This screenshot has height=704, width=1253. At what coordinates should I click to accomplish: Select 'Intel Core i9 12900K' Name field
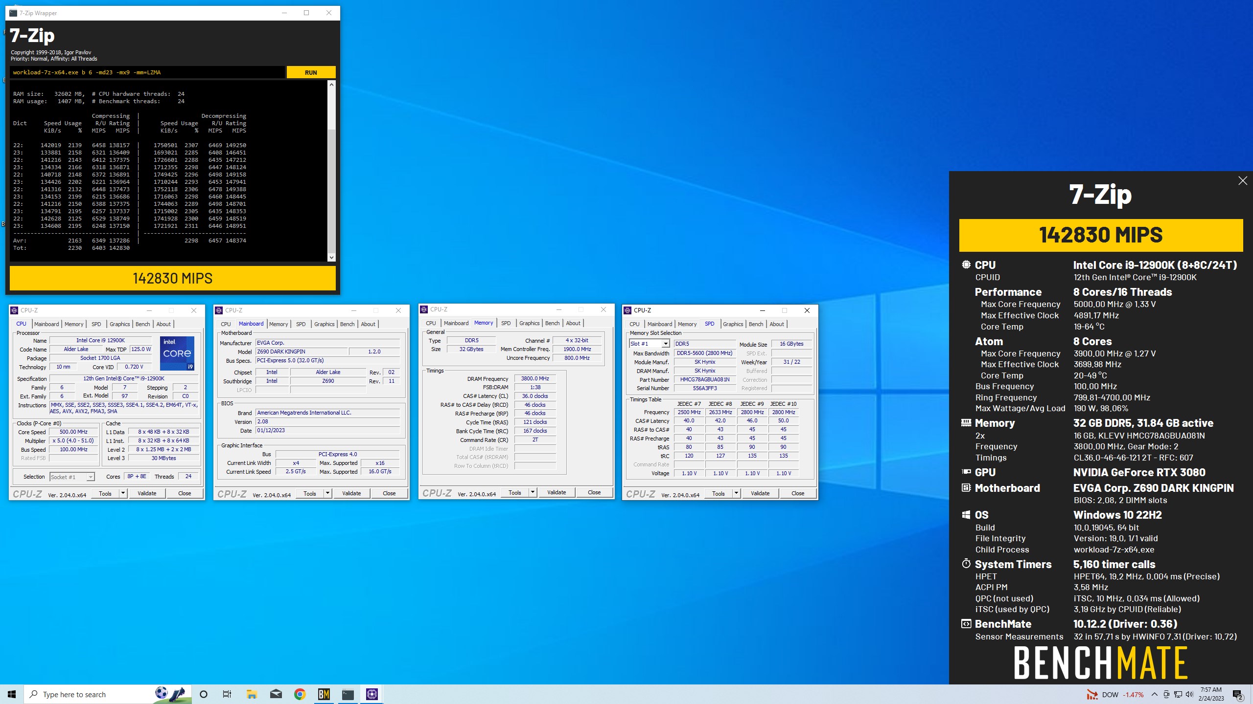100,340
